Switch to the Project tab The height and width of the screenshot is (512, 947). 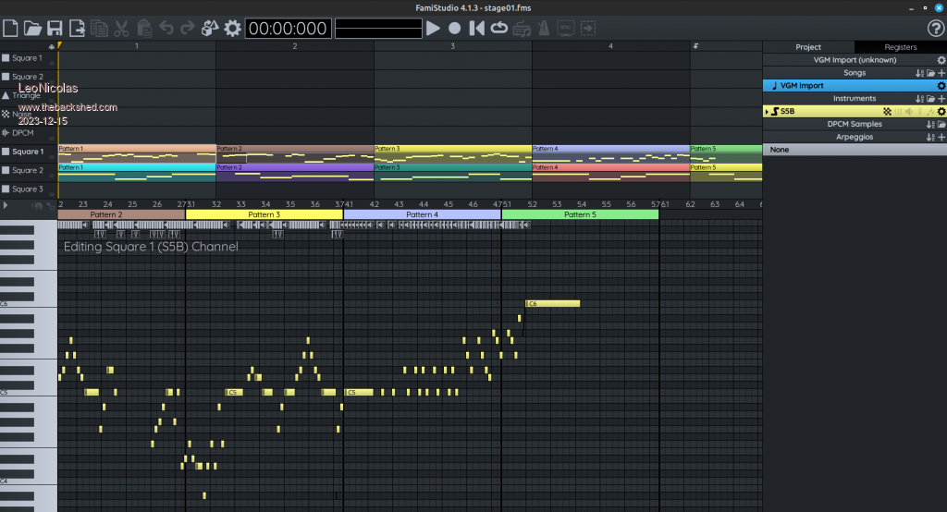click(808, 47)
